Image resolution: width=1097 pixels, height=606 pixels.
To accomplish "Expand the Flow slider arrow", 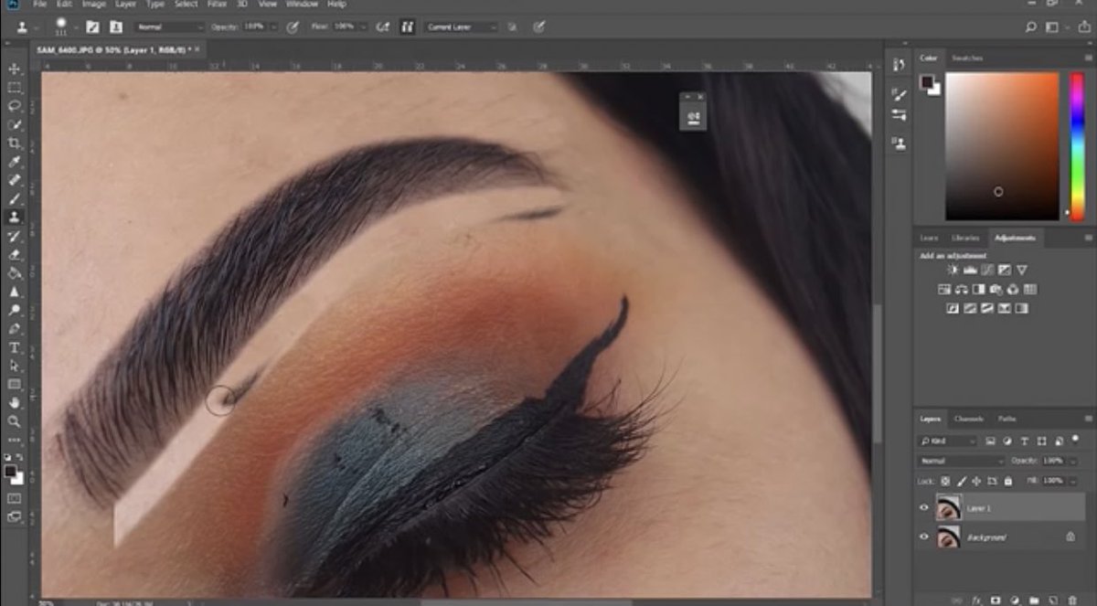I will click(x=362, y=27).
